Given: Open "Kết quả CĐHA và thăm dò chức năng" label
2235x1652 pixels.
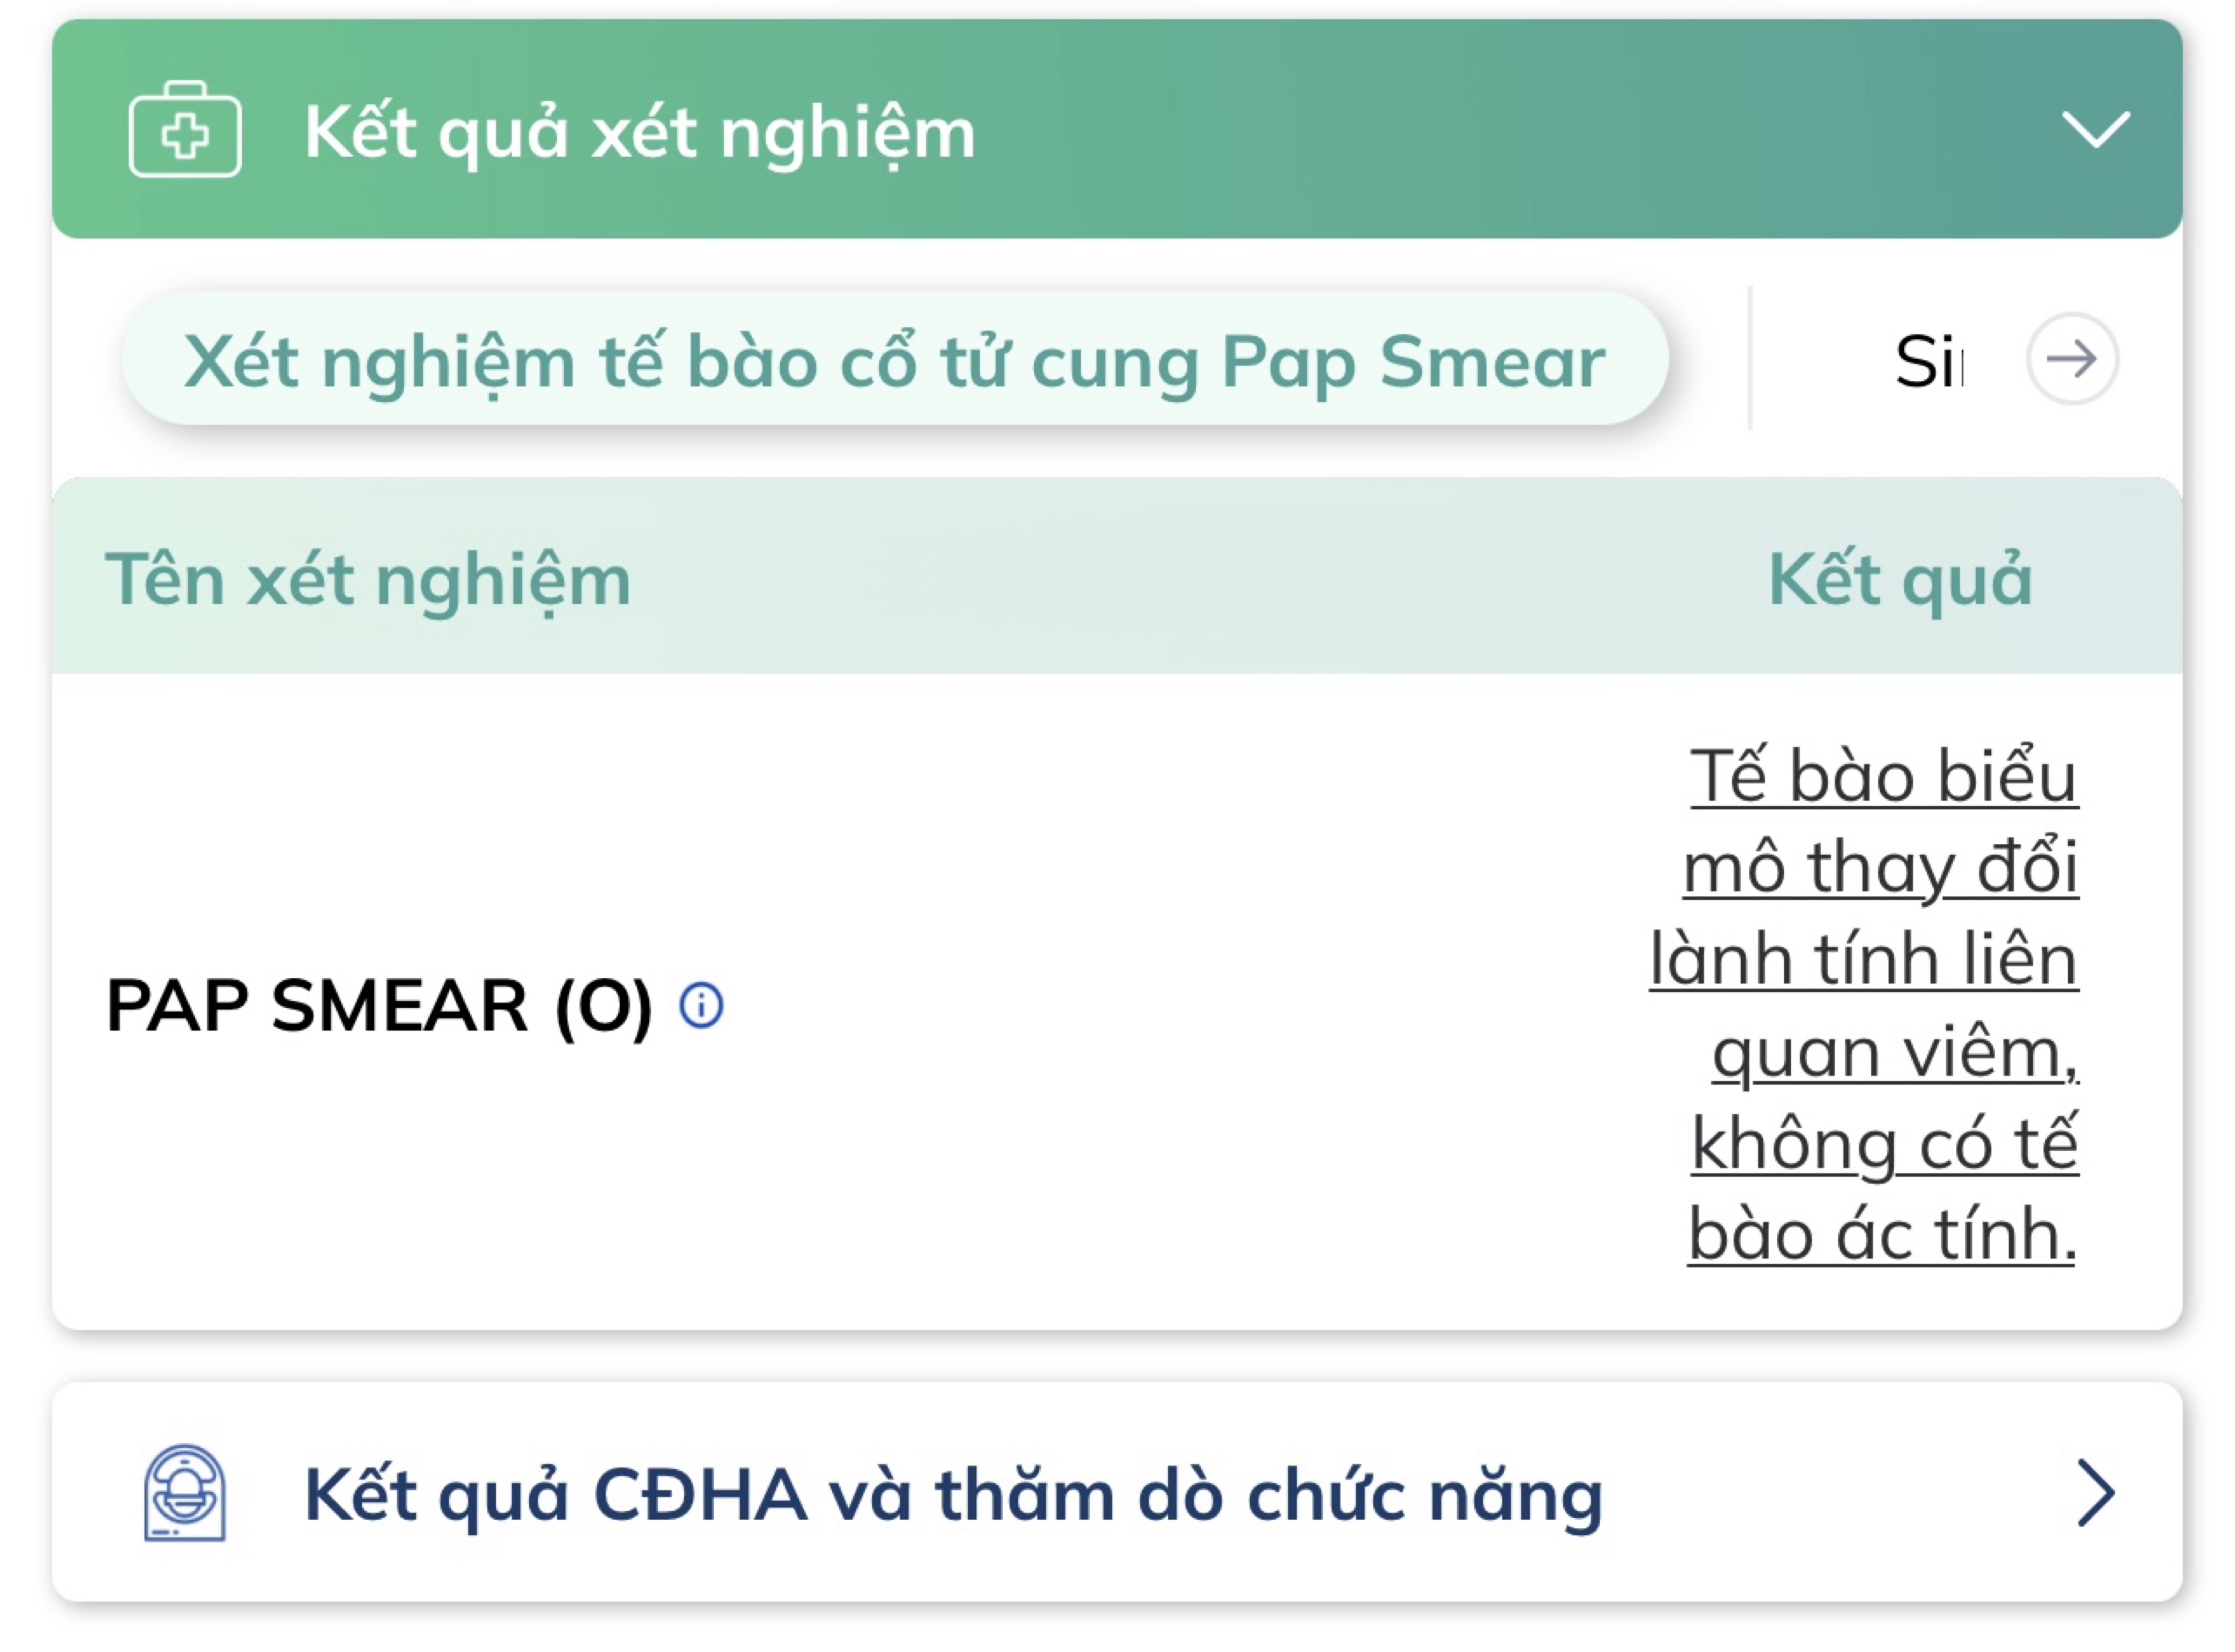Looking at the screenshot, I should click(953, 1495).
